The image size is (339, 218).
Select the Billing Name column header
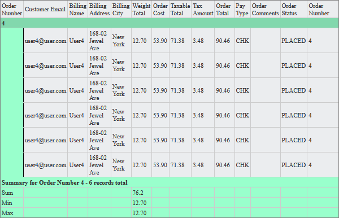pos(77,9)
